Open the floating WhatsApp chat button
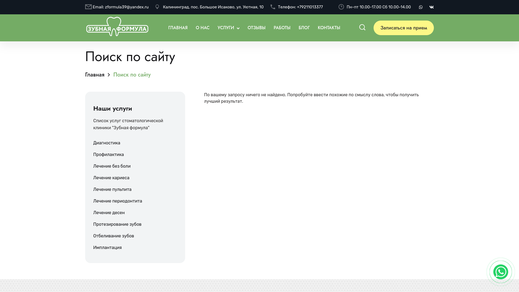 (501, 272)
